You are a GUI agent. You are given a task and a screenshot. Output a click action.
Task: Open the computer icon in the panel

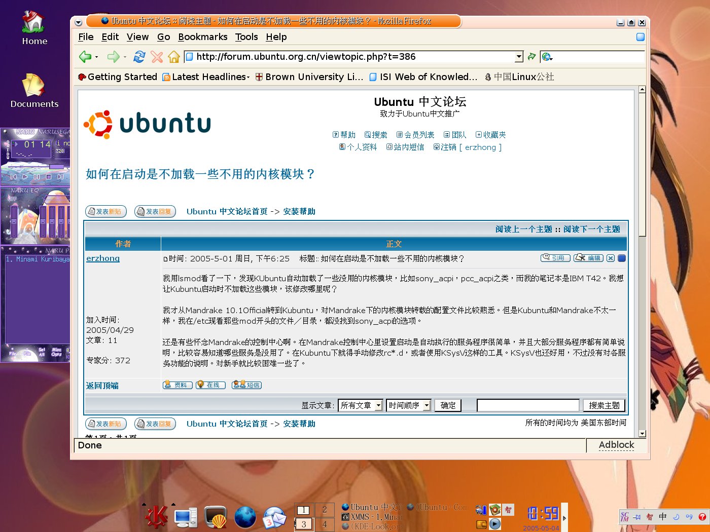pyautogui.click(x=186, y=517)
